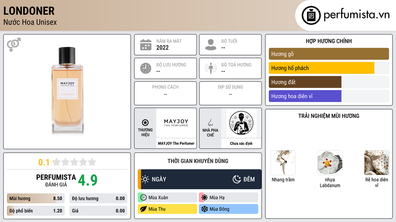Click the Hương hổ phách accord bar

[329, 68]
